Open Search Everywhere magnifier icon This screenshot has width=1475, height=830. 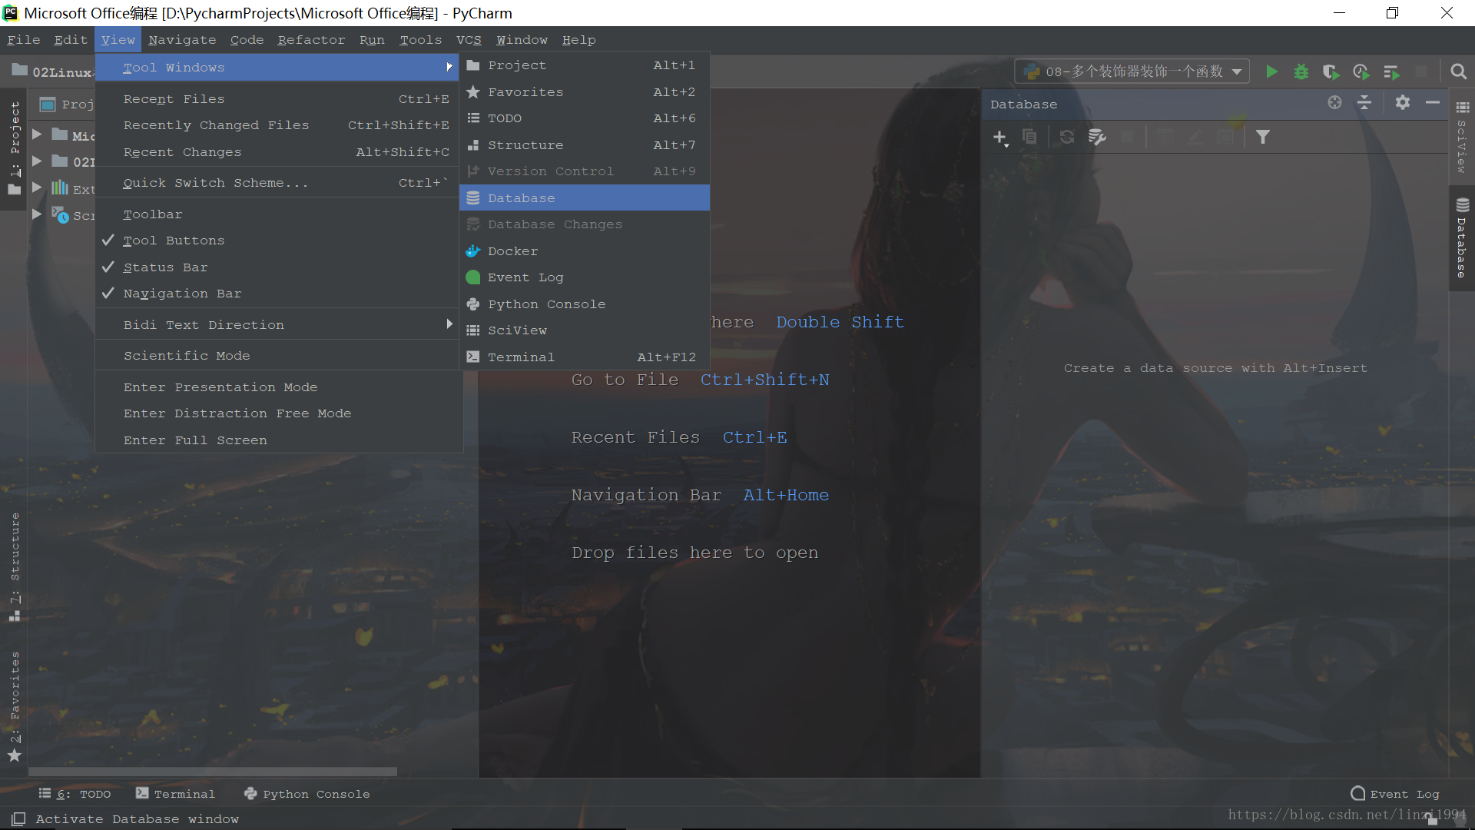tap(1458, 71)
